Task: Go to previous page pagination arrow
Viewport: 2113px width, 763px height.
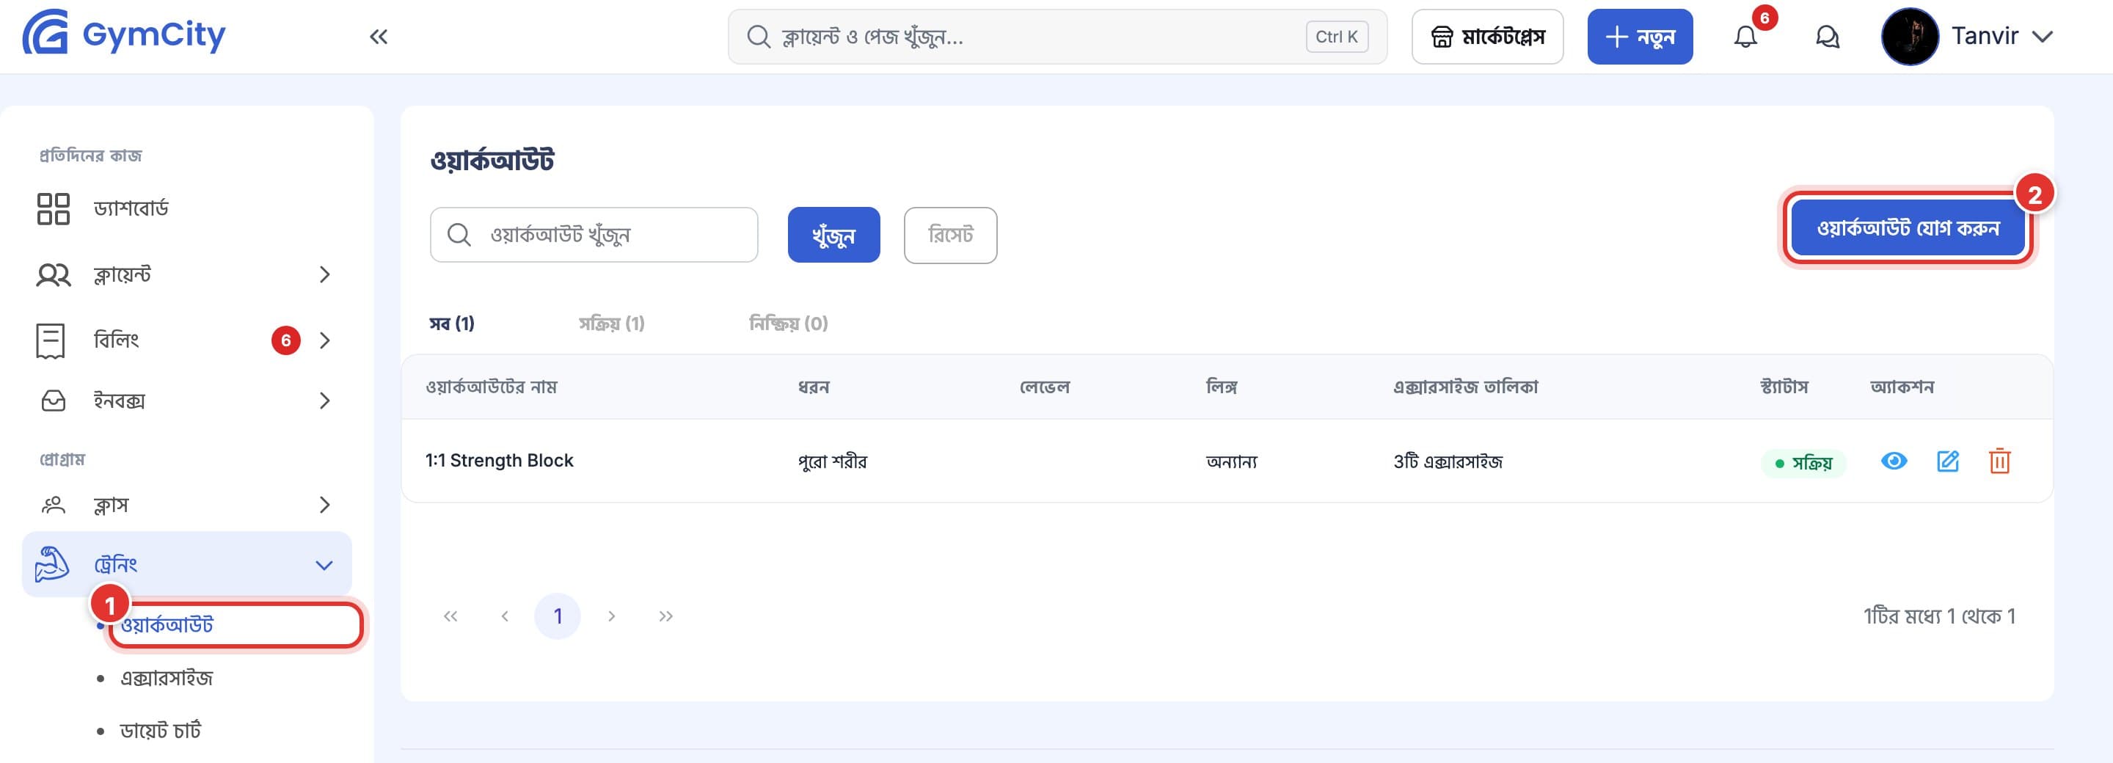Action: pyautogui.click(x=505, y=616)
